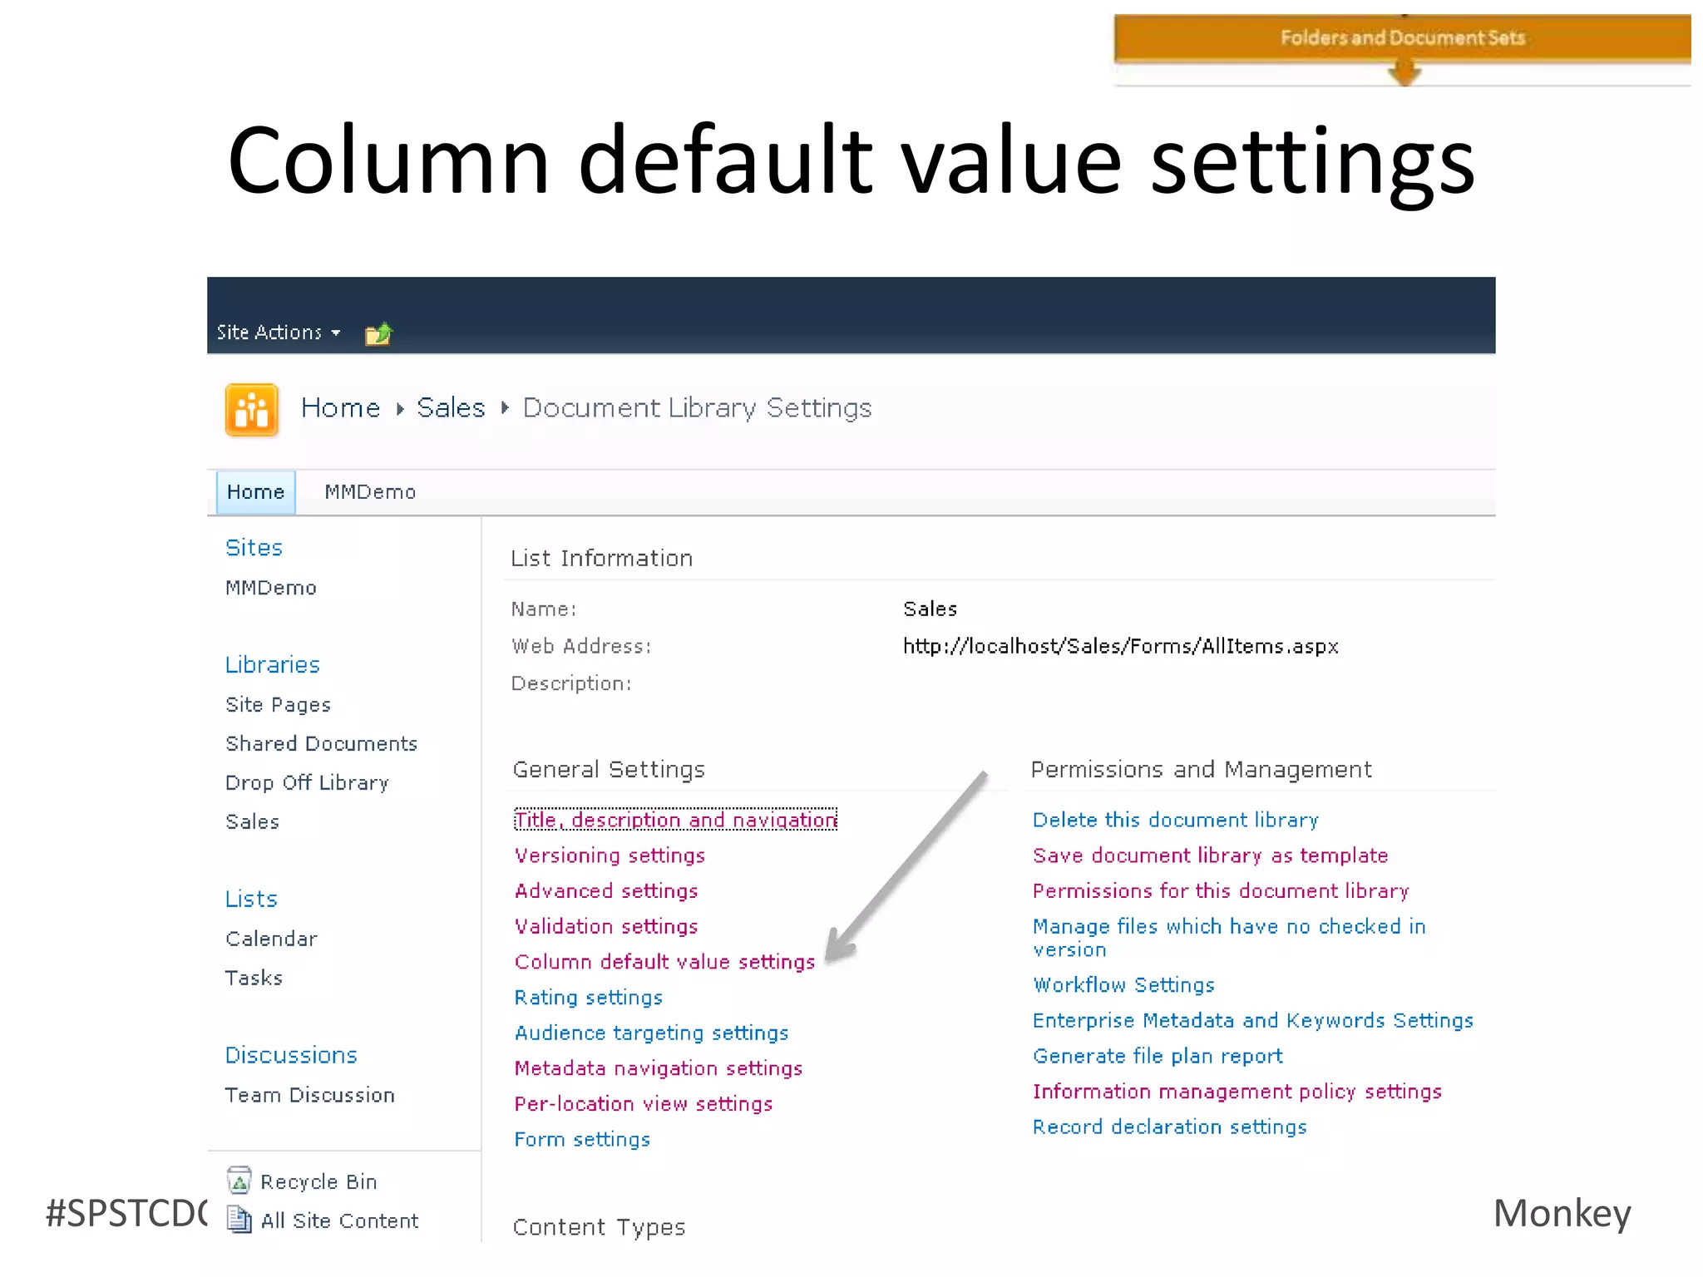Open MMDemo under Sites in sidebar
This screenshot has height=1277, width=1703.
(x=271, y=588)
